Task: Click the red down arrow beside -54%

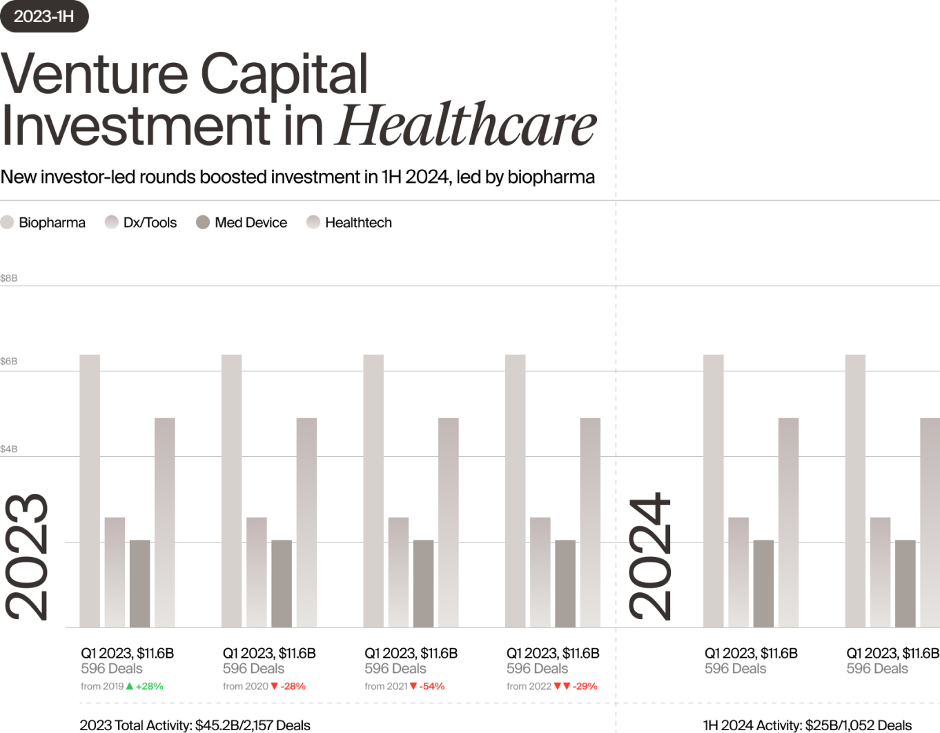Action: (x=413, y=686)
